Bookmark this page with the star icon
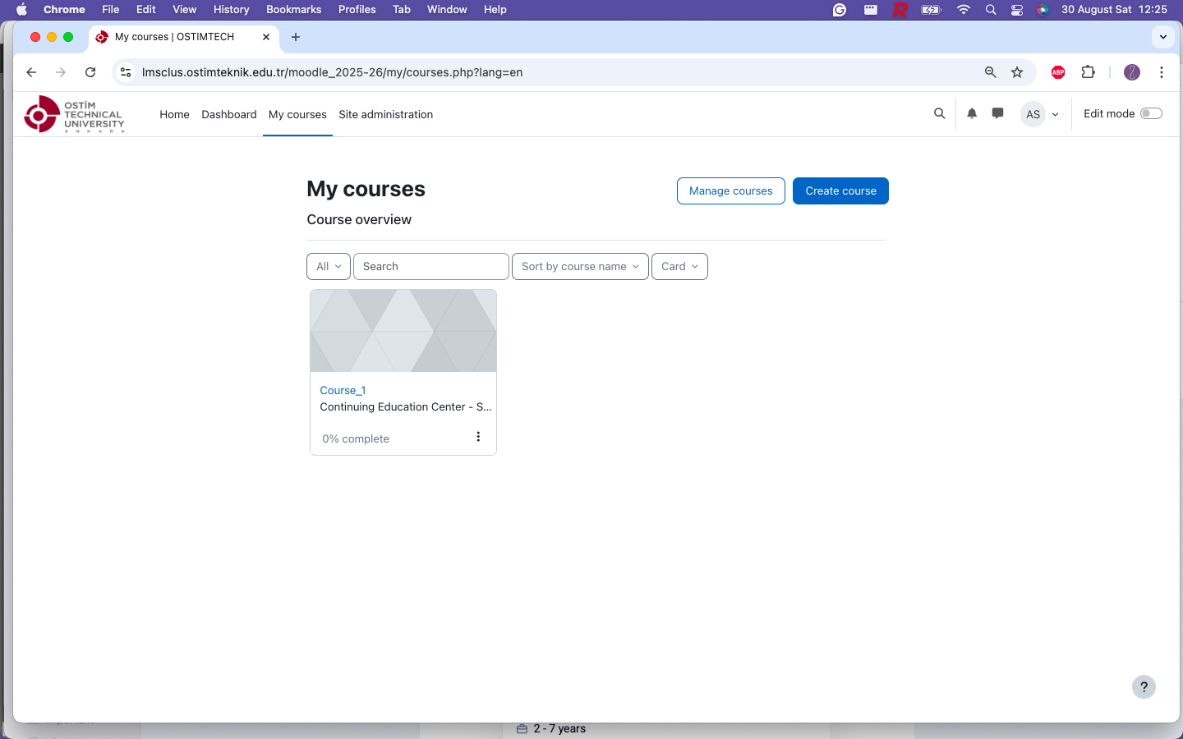The height and width of the screenshot is (739, 1183). pos(1017,72)
